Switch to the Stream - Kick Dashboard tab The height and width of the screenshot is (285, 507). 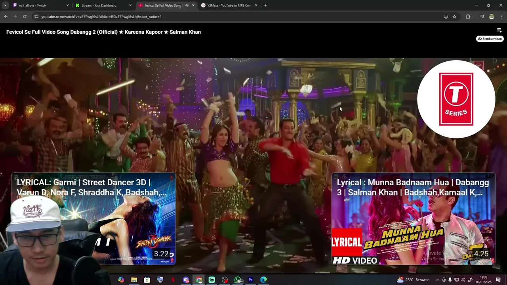103,5
